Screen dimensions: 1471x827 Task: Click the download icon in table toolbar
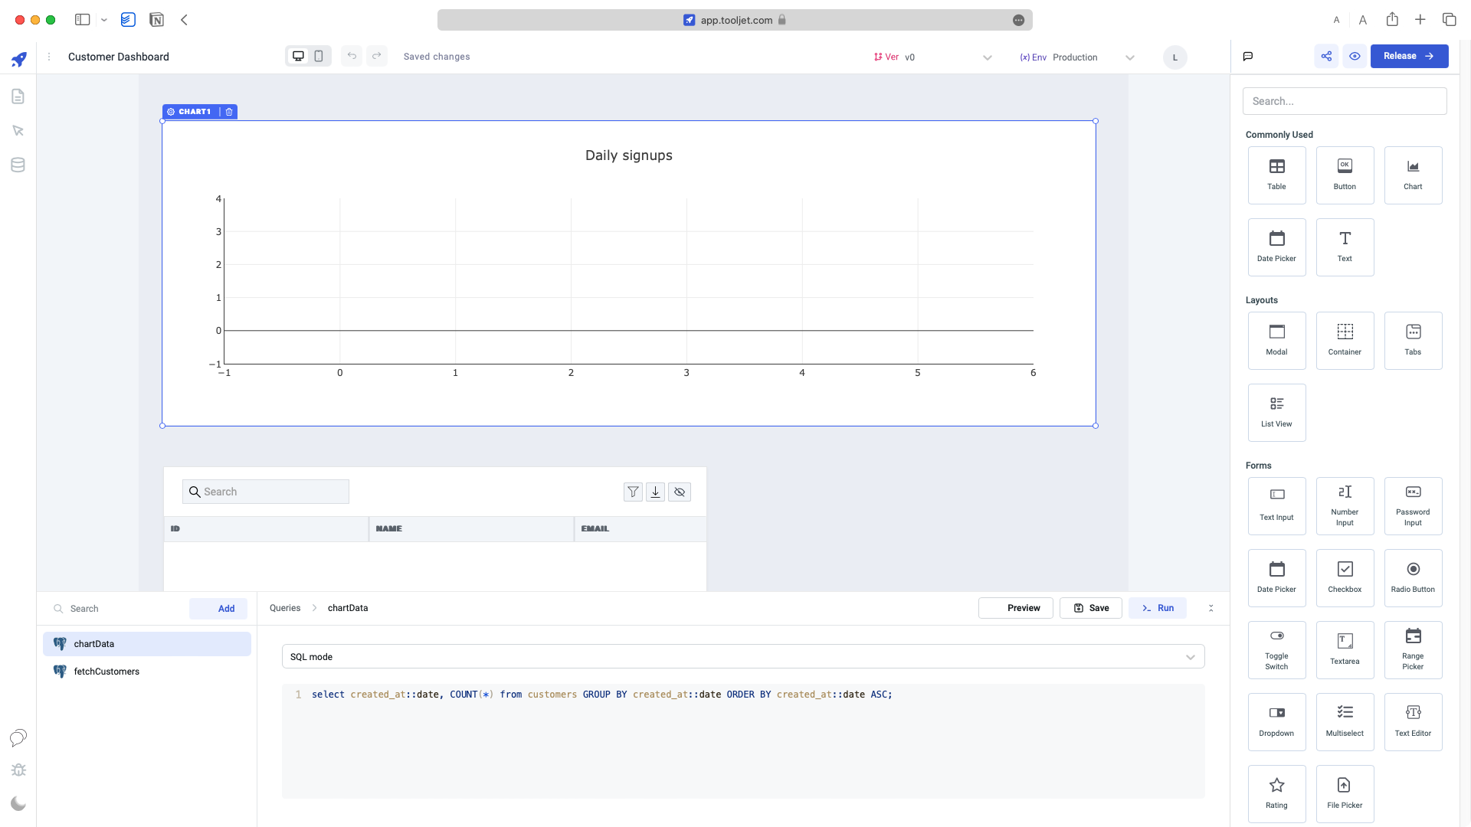tap(656, 492)
